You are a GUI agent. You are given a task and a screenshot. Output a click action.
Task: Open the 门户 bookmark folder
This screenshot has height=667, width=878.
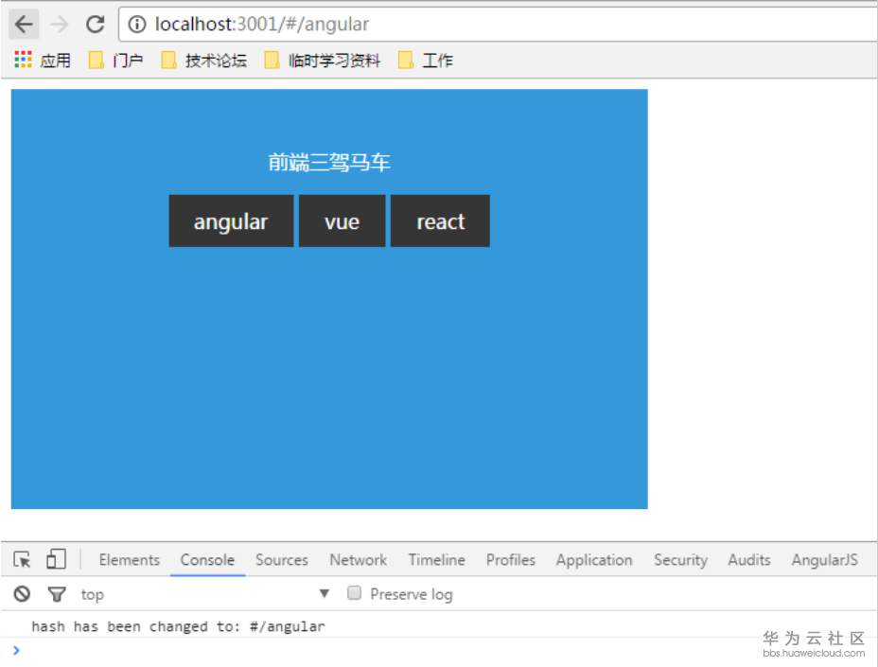(x=116, y=60)
